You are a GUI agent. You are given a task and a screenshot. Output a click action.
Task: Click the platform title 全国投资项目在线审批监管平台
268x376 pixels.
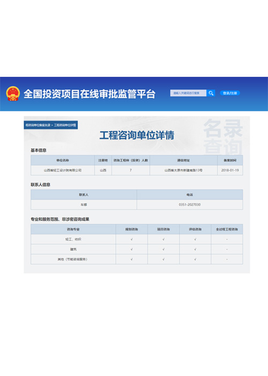pyautogui.click(x=90, y=94)
